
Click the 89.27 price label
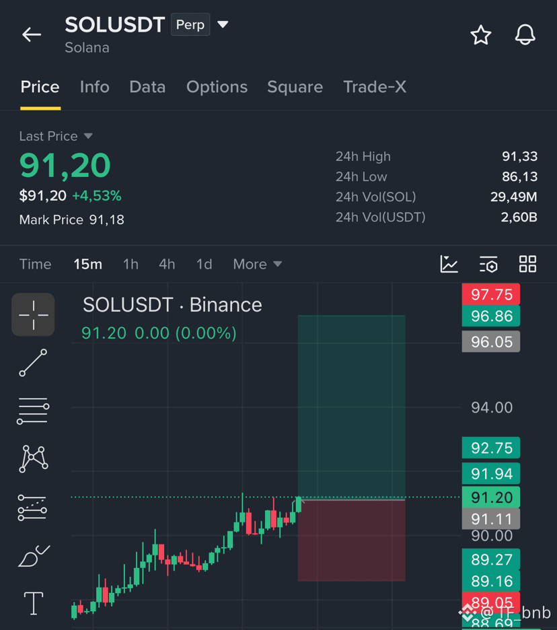coord(491,559)
